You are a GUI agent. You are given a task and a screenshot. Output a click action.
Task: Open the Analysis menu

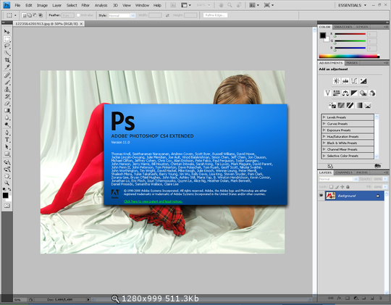[101, 5]
